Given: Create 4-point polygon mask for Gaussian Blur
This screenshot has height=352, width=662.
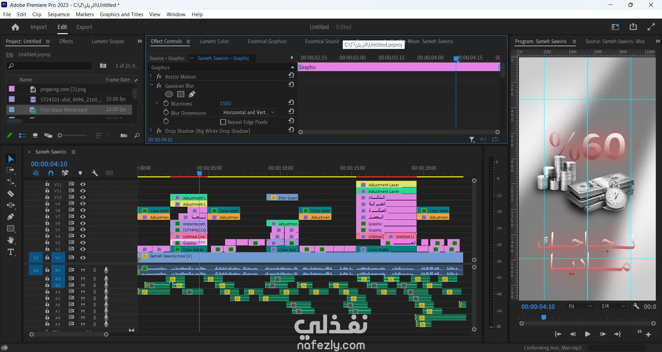Looking at the screenshot, I should click(181, 94).
